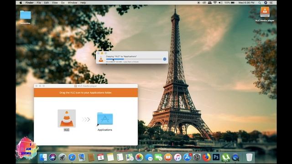The height and width of the screenshot is (164, 292).
Task: Click the copy progress bar
Action: tap(134, 59)
